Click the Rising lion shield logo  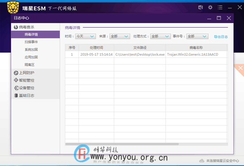click(x=13, y=7)
